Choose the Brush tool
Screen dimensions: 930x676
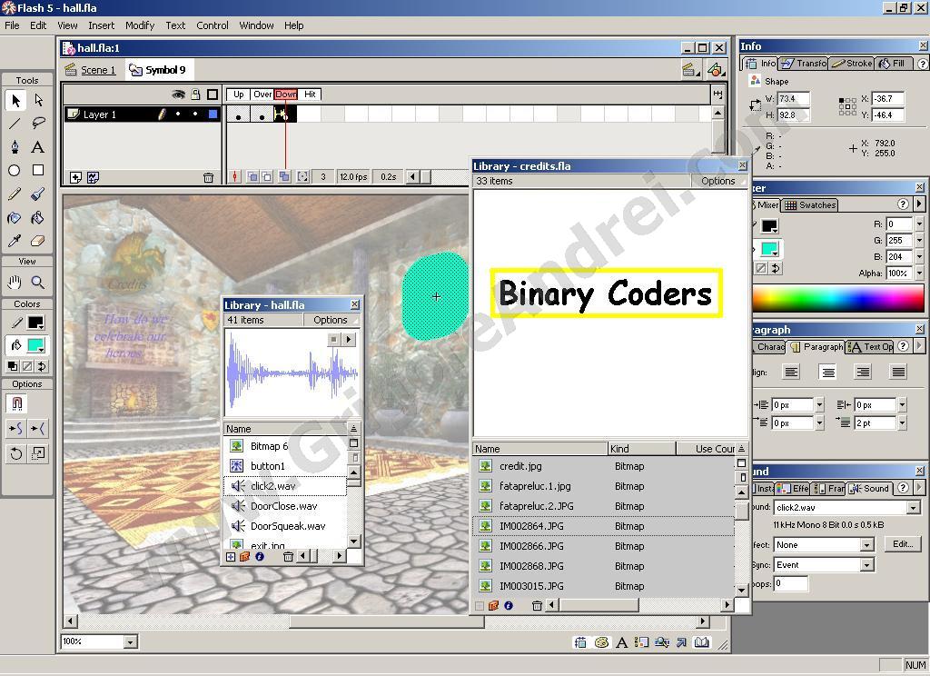point(38,194)
